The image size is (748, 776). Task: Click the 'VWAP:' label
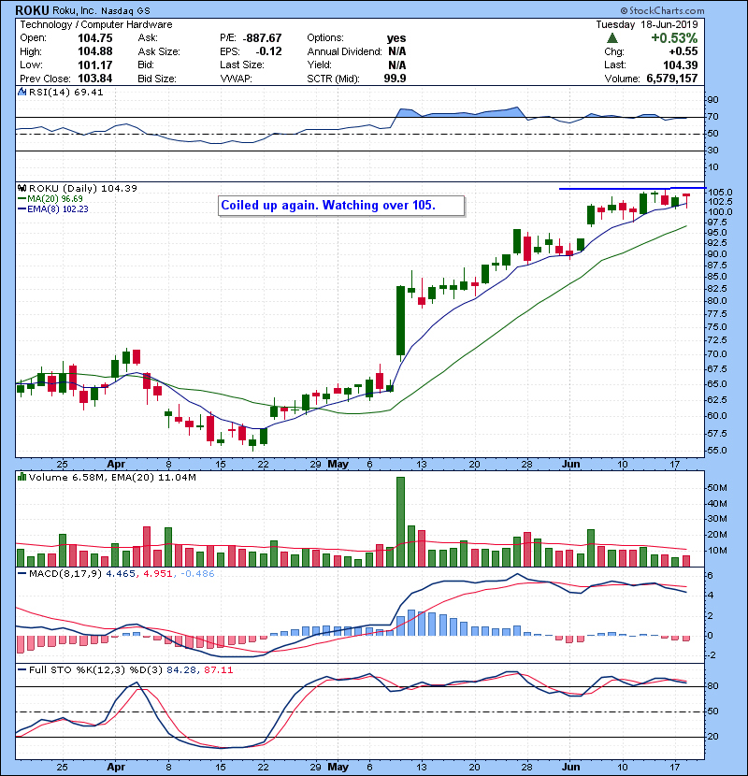[236, 79]
